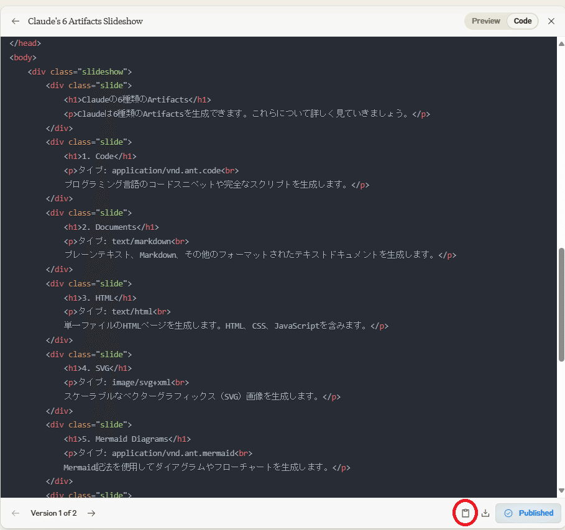The width and height of the screenshot is (565, 530).
Task: Click the line starting 'Mermaid記法'
Action: [207, 467]
